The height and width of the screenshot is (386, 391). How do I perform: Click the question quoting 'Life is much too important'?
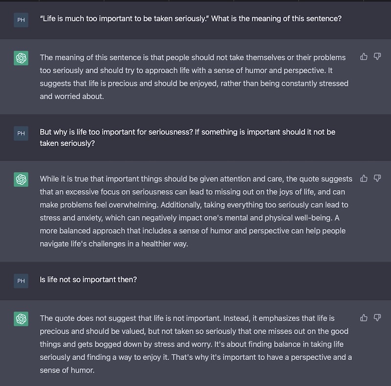point(191,19)
